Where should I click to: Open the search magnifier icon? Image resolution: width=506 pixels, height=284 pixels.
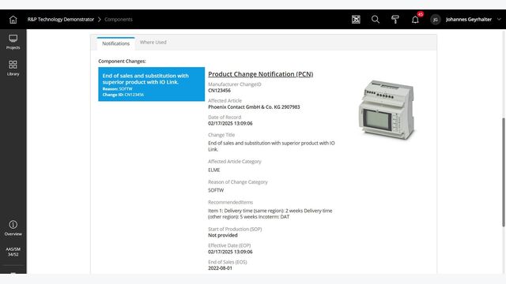(376, 20)
